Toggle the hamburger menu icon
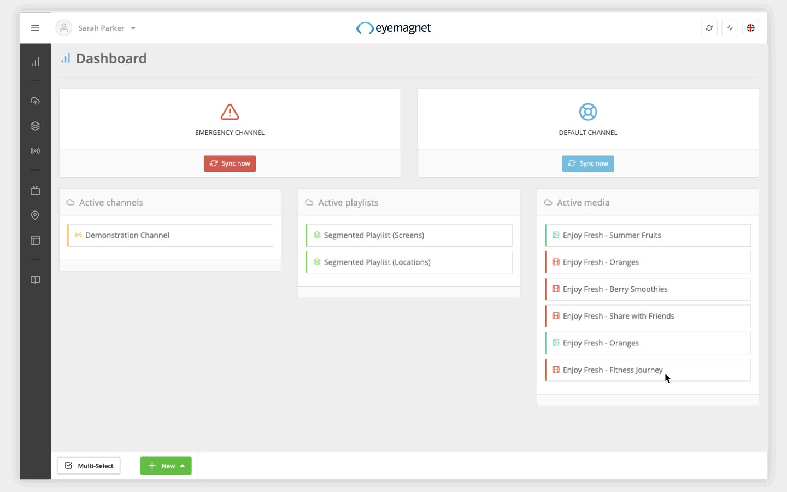The width and height of the screenshot is (787, 492). coord(35,28)
